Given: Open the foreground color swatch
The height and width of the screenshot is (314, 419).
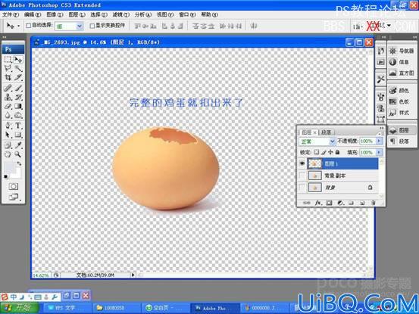Looking at the screenshot, I should click(x=8, y=168).
